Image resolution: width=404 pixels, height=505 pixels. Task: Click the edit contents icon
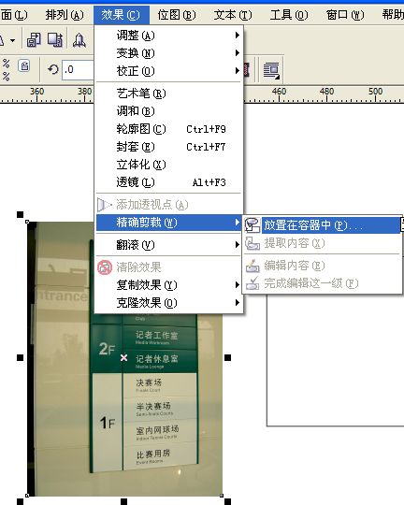coord(252,266)
